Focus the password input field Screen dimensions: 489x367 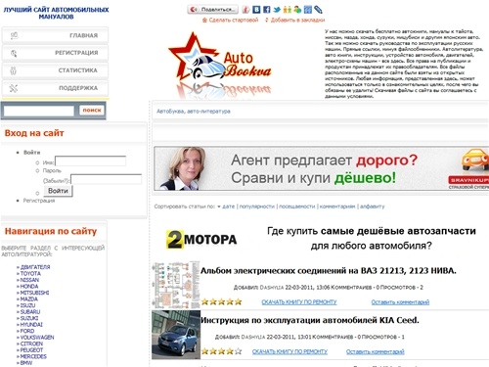point(107,179)
